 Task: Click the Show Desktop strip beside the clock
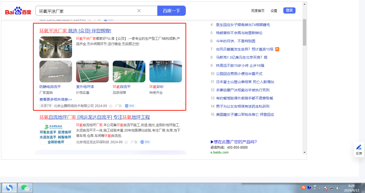coord(363,188)
